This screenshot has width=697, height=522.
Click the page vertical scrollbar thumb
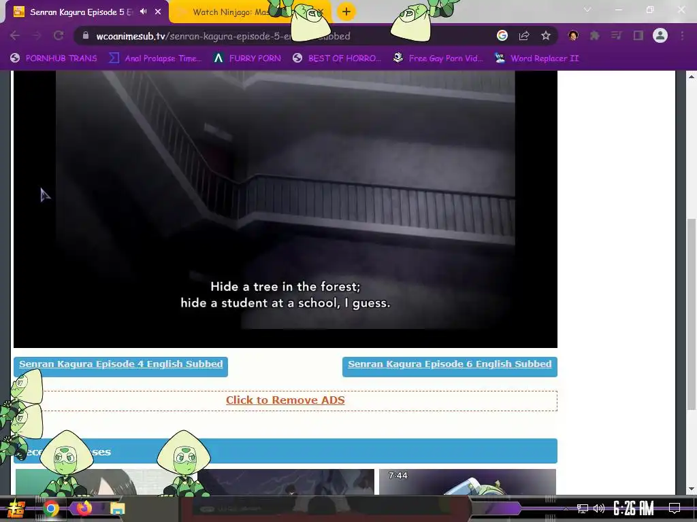tap(692, 314)
